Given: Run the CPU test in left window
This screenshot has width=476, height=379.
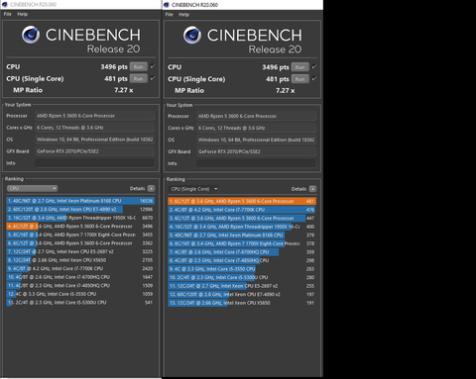Looking at the screenshot, I should tap(139, 66).
